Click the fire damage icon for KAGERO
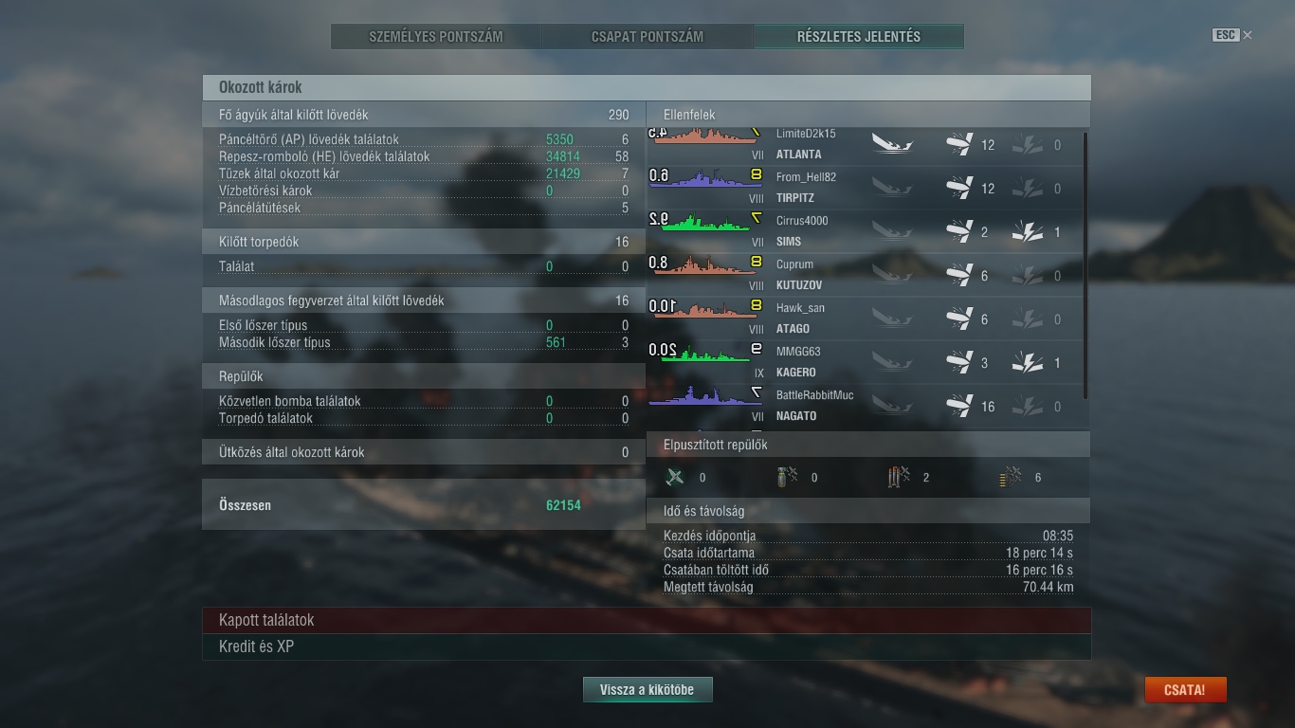 tap(1027, 363)
